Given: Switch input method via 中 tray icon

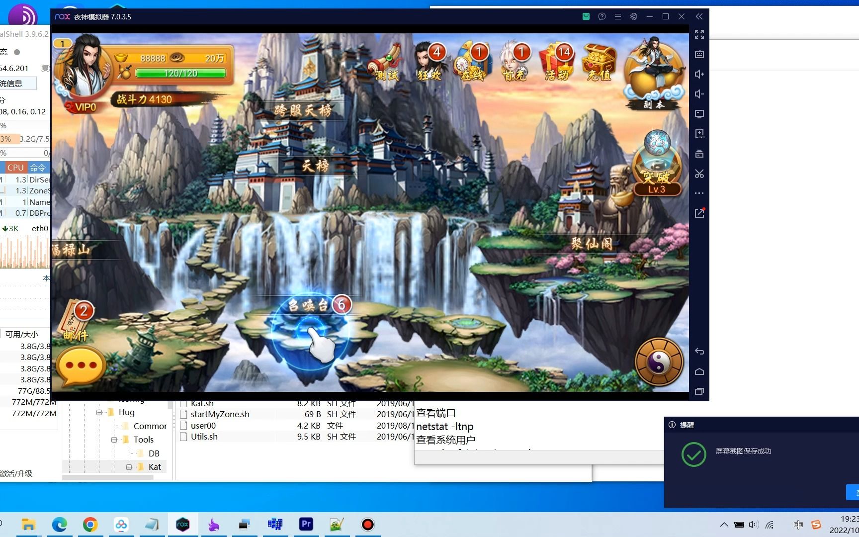Looking at the screenshot, I should coord(798,525).
